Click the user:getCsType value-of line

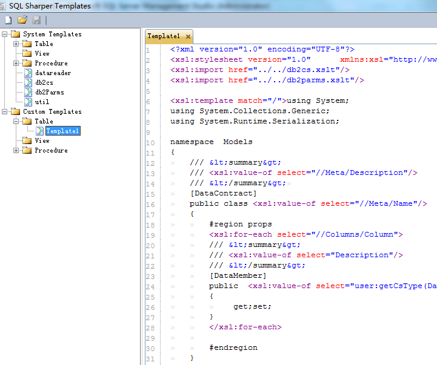click(323, 286)
